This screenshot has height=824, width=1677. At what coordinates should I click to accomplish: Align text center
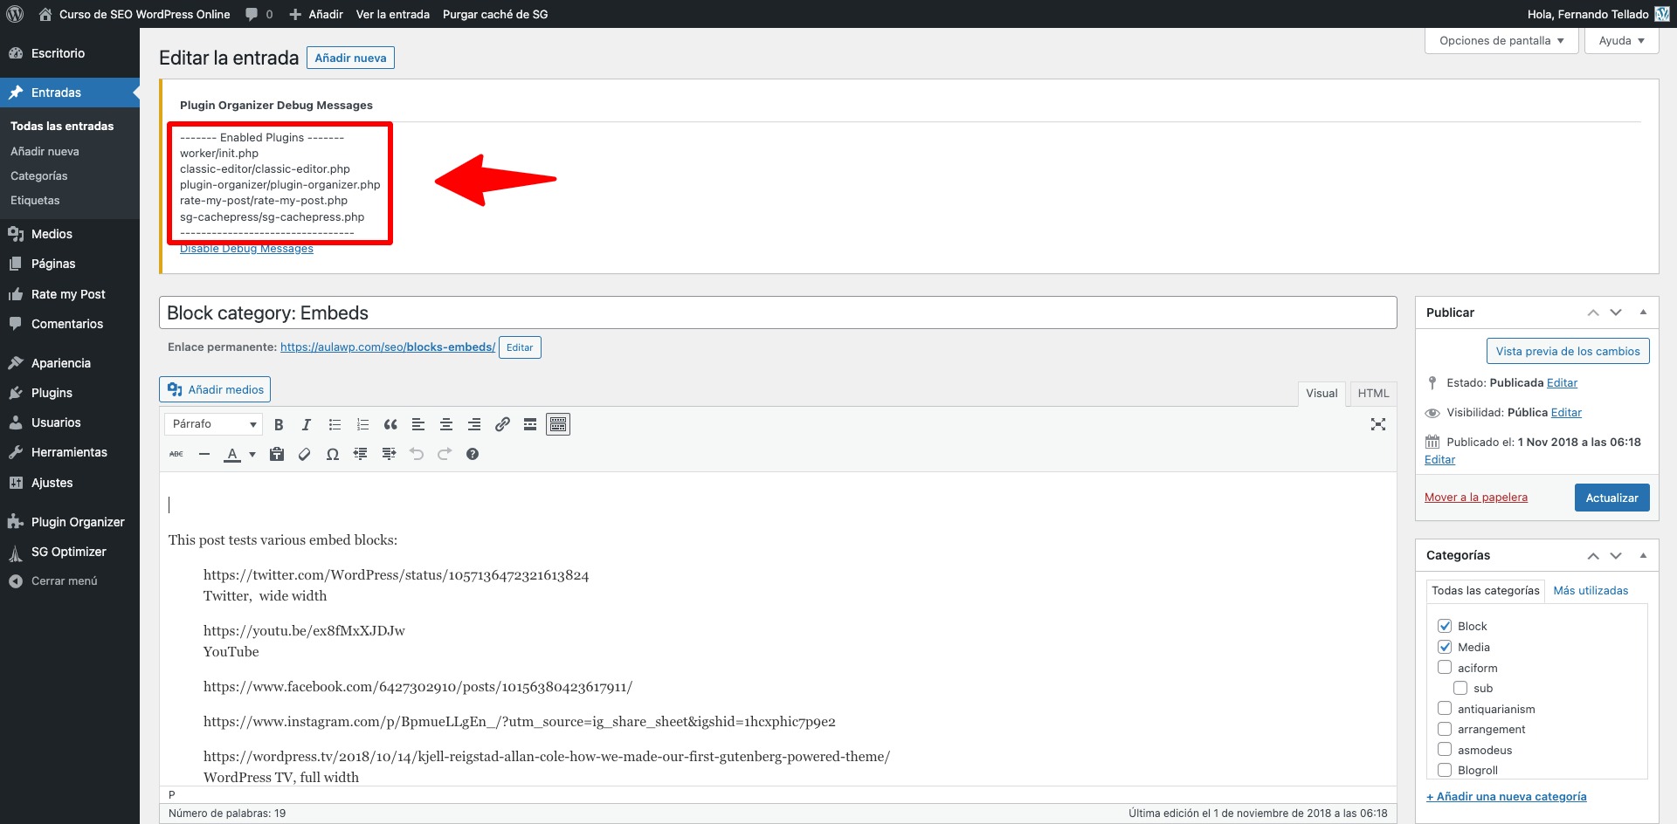[446, 424]
